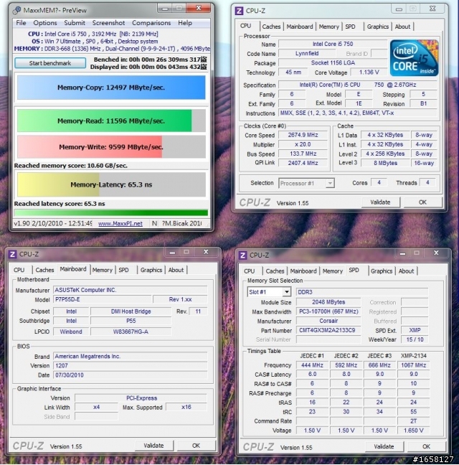The image size is (459, 465).
Task: Select Memory tab in the Mainboard window
Action: 103,270
